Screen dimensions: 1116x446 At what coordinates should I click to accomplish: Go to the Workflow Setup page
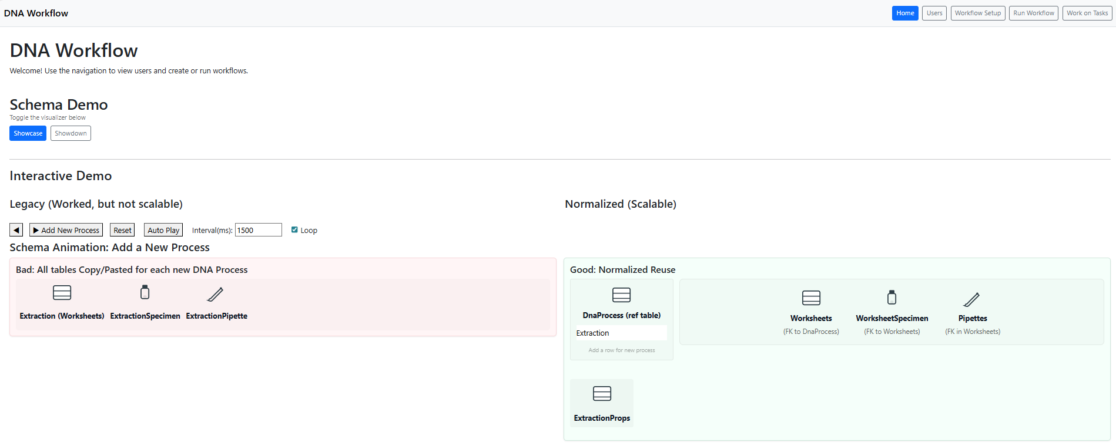tap(978, 13)
